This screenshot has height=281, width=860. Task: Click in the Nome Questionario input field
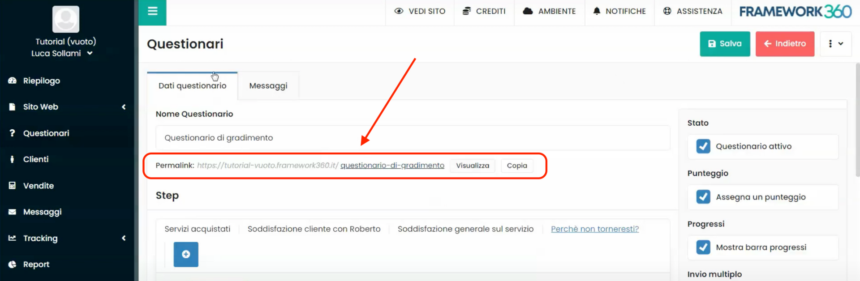coord(412,138)
